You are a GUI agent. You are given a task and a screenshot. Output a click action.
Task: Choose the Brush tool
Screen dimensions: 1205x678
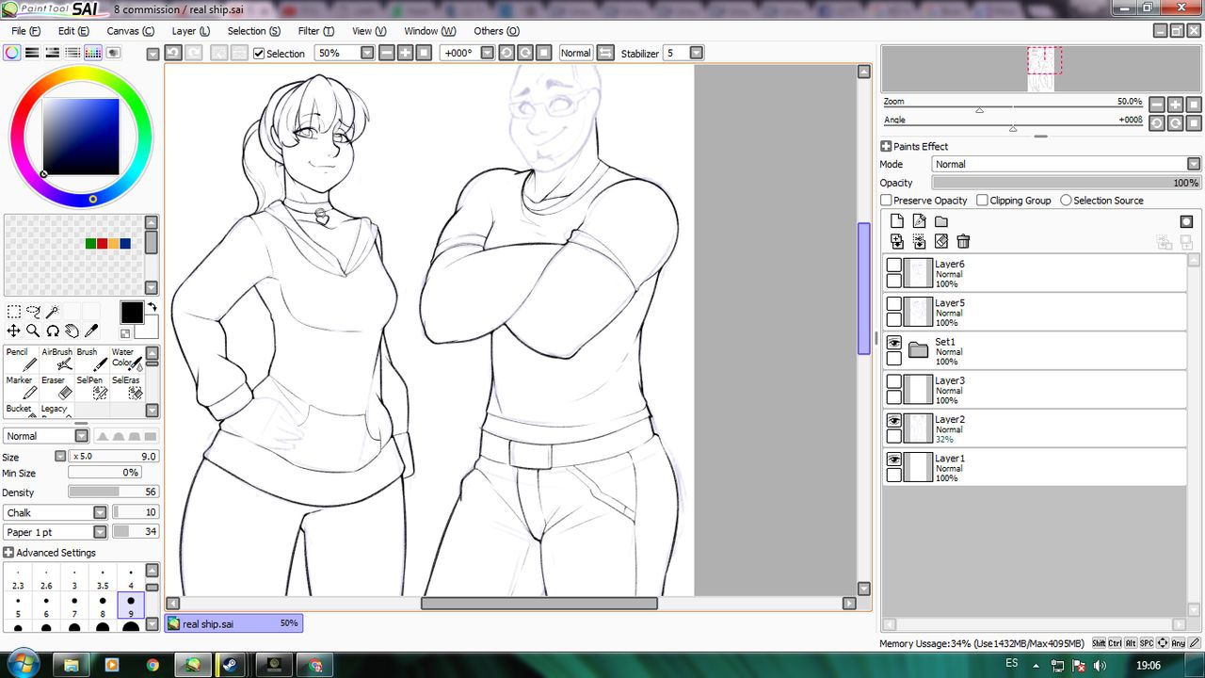point(92,359)
